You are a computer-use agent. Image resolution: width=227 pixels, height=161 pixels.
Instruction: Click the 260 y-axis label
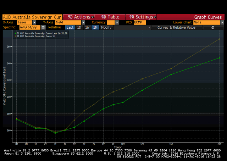click(x=9, y=46)
